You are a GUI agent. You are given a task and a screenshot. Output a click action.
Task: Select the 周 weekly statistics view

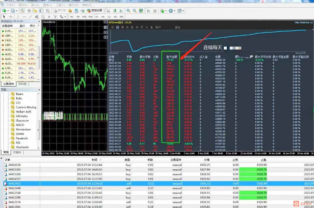(122, 27)
